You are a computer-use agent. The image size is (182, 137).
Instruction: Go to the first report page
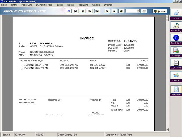[x=76, y=11]
